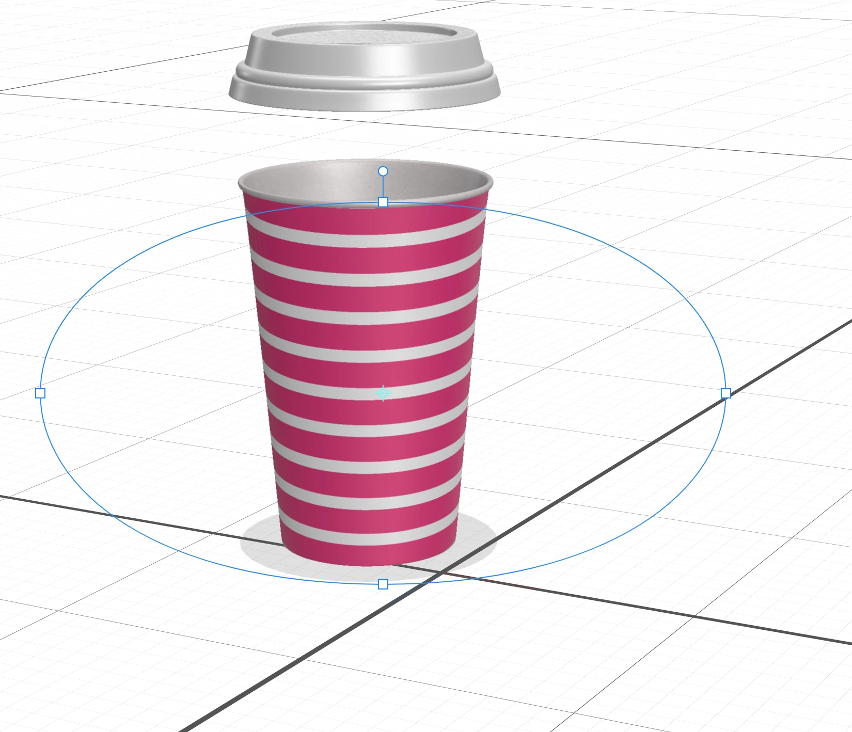Image resolution: width=852 pixels, height=732 pixels.
Task: Click the round rotation handle above the cup
Action: click(x=383, y=171)
